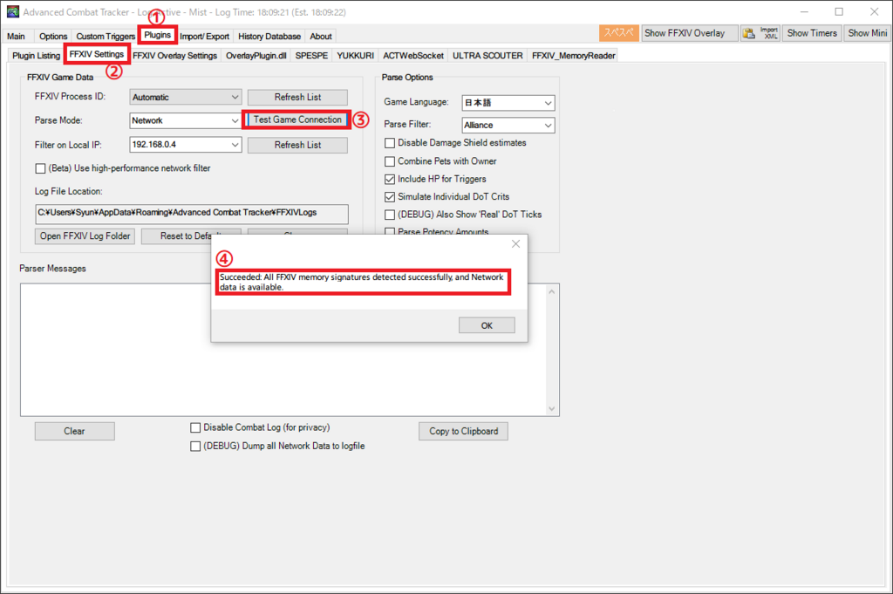893x594 pixels.
Task: Click the clipboard paste icon in the toolbar
Action: (749, 34)
